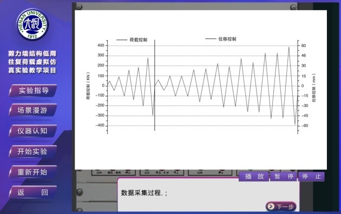Viewport: 341px width, 214px height.
Task: Click 重新开始 to restart the experiment
Action: (x=33, y=172)
